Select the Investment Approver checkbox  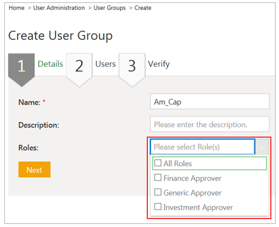point(158,207)
